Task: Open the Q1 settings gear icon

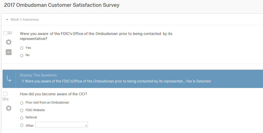Action: (x=9, y=42)
